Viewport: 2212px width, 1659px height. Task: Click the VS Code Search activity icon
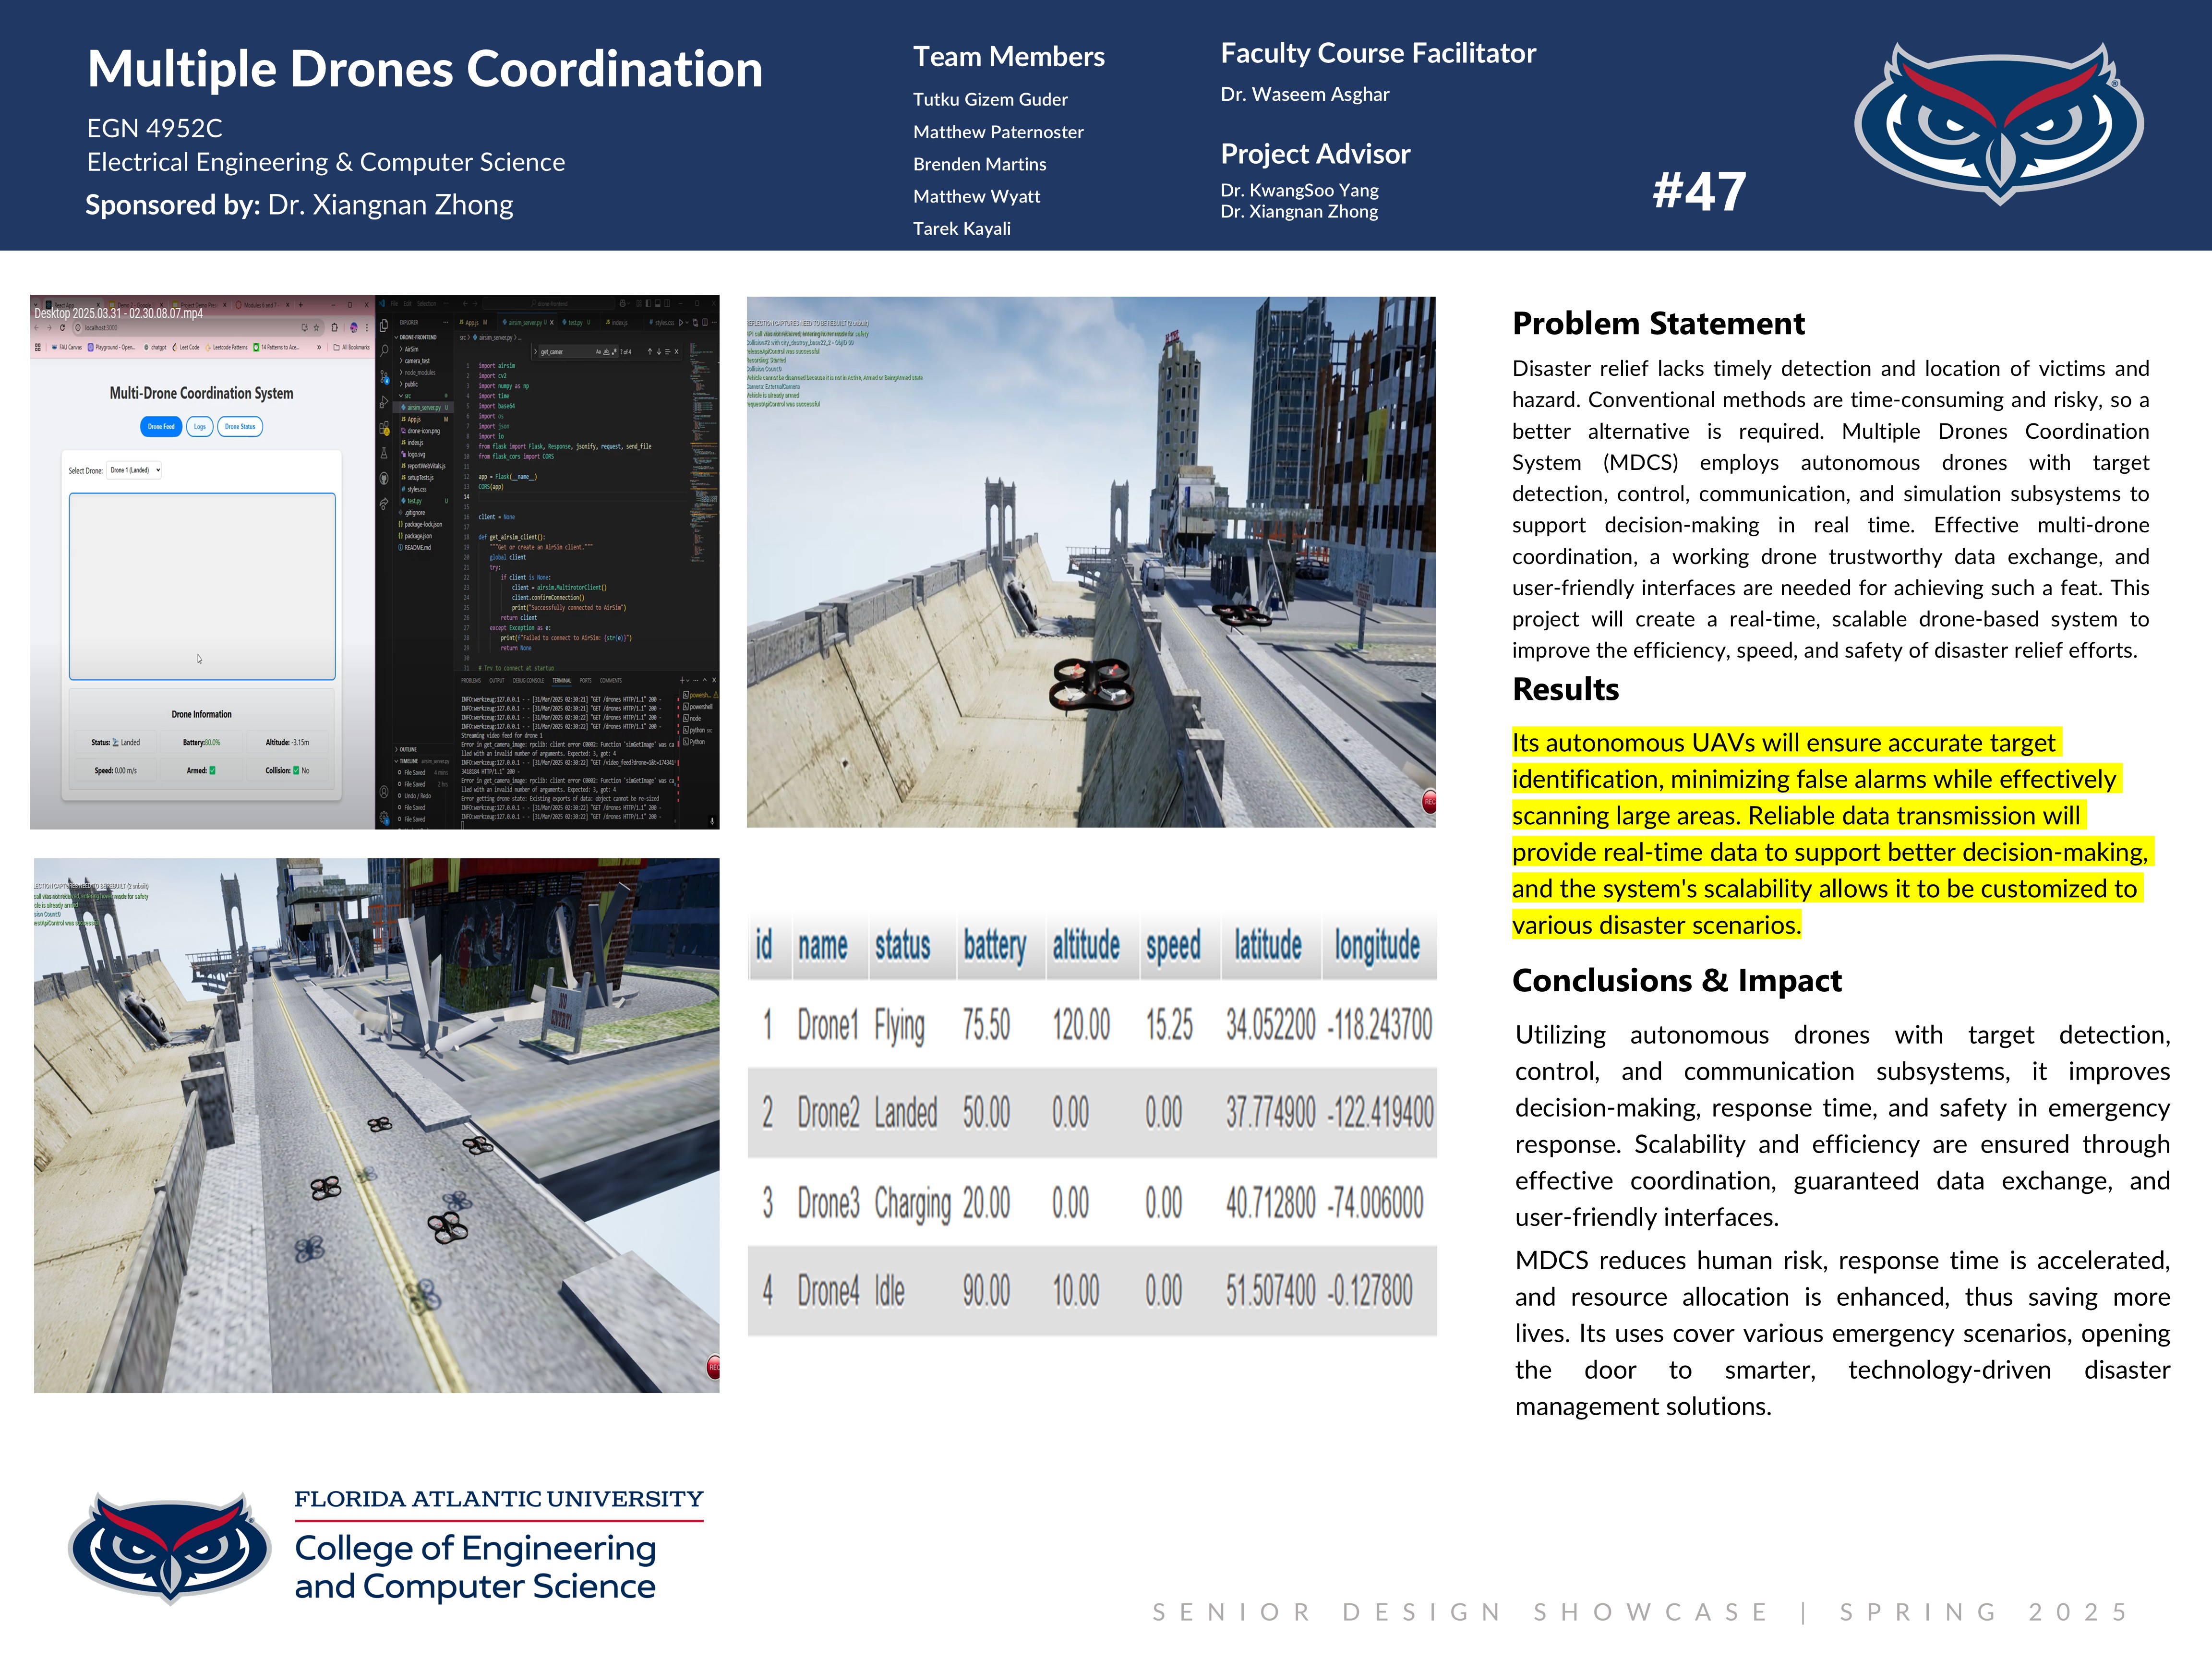384,351
